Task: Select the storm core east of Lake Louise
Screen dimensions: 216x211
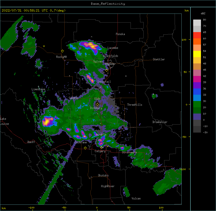Action: point(48,121)
